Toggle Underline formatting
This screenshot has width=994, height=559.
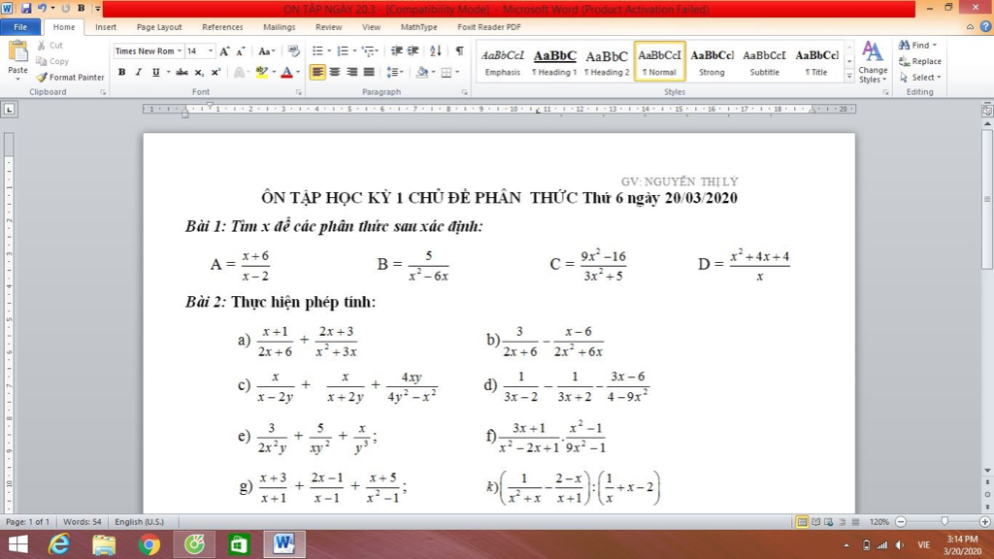tap(155, 72)
